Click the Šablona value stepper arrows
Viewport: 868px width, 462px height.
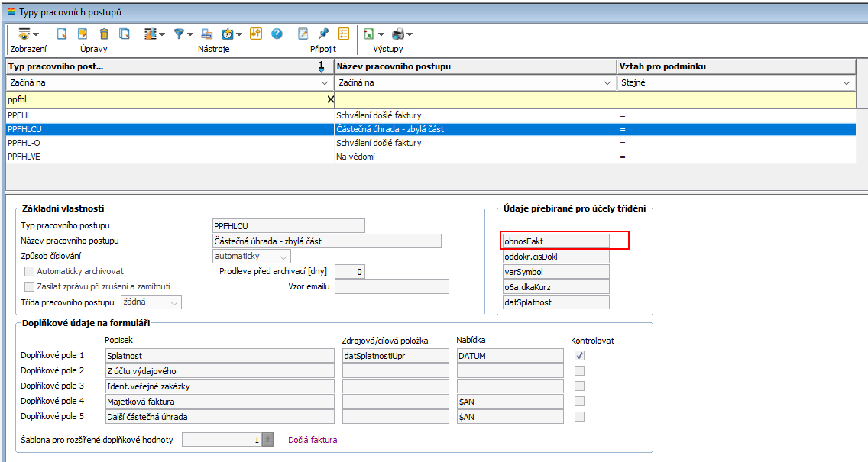point(267,439)
